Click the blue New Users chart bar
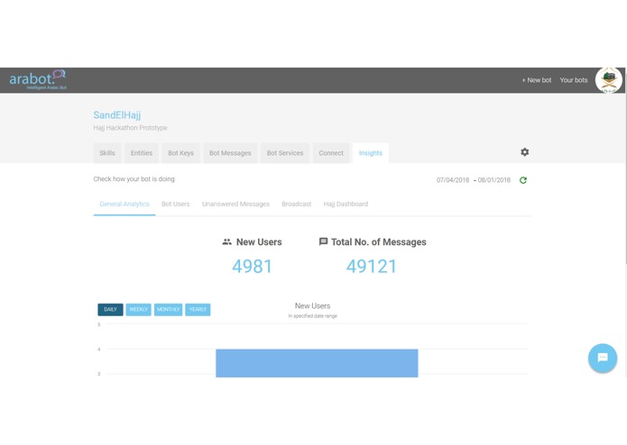The height and width of the screenshot is (445, 627). point(317,363)
